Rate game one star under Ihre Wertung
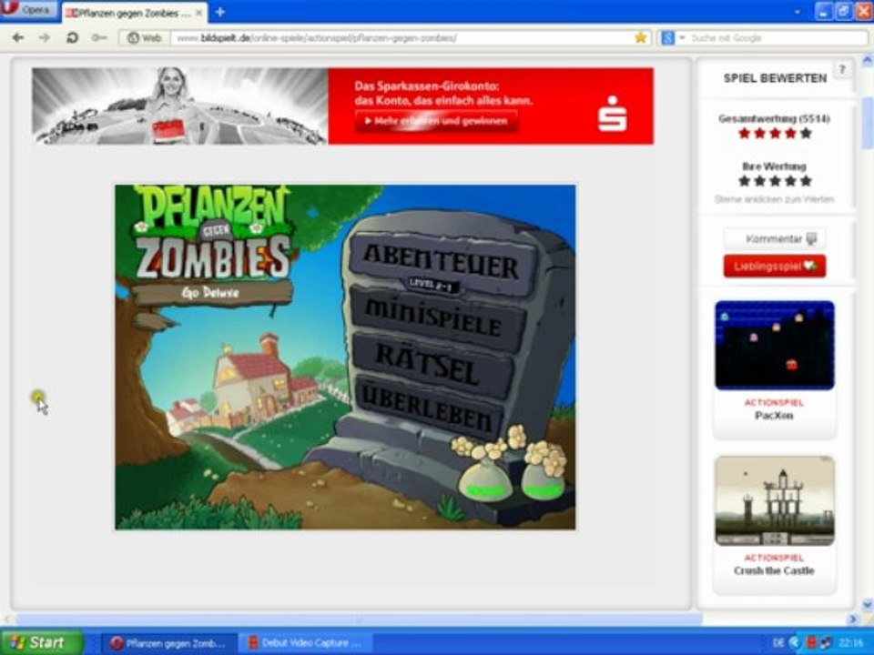Image resolution: width=874 pixels, height=655 pixels. 744,181
